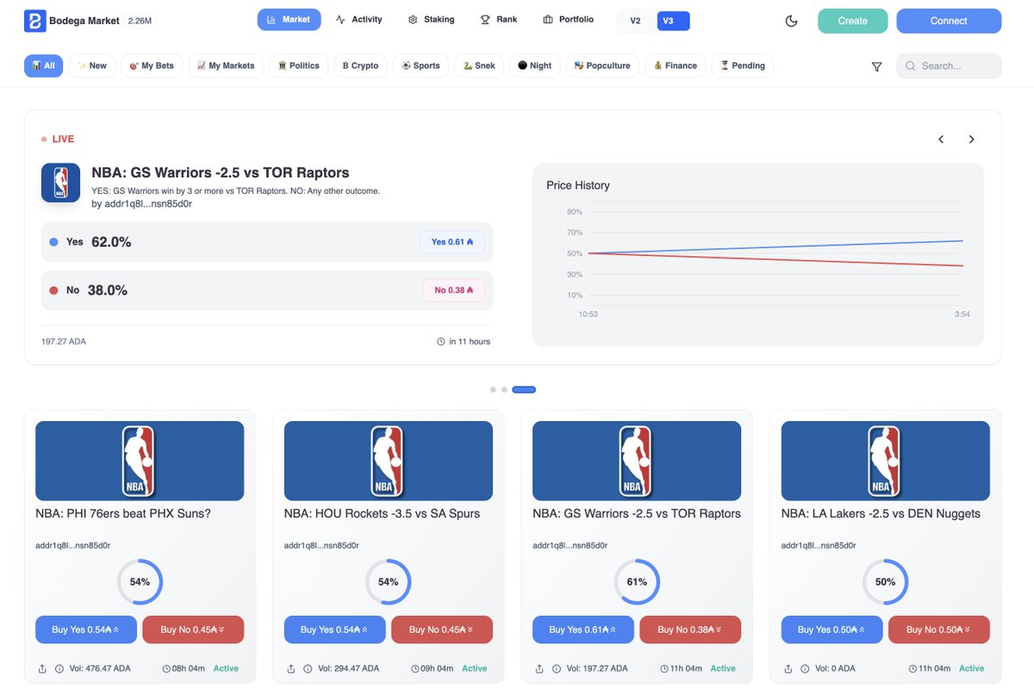Filter by Sports category
Image resolution: width=1034 pixels, height=695 pixels.
click(420, 65)
